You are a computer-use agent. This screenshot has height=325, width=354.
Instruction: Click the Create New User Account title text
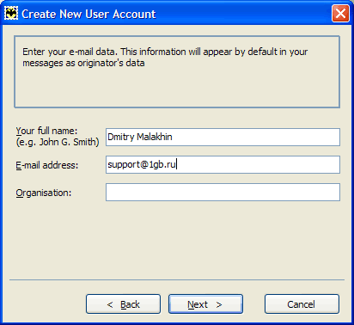88,14
